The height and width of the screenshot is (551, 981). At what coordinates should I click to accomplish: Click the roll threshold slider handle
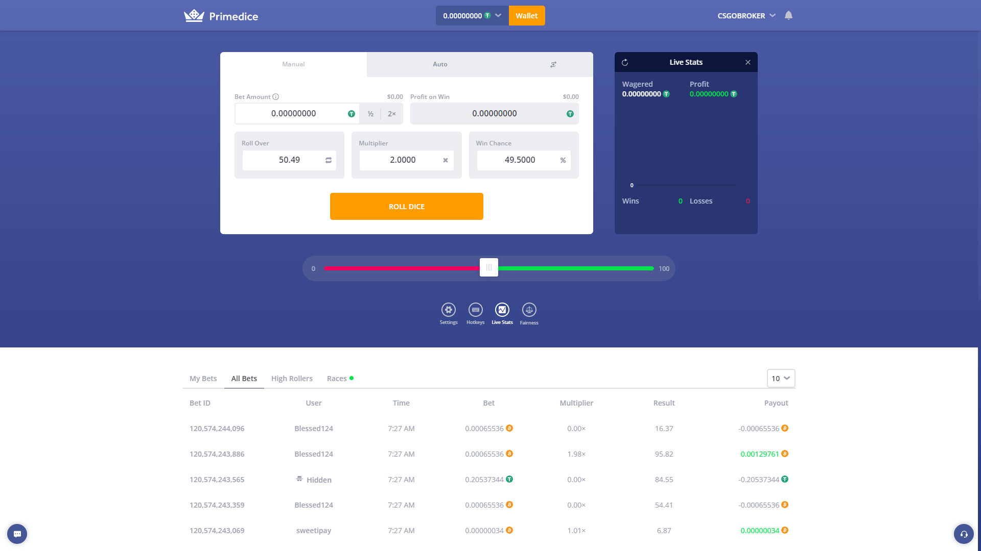click(x=489, y=268)
